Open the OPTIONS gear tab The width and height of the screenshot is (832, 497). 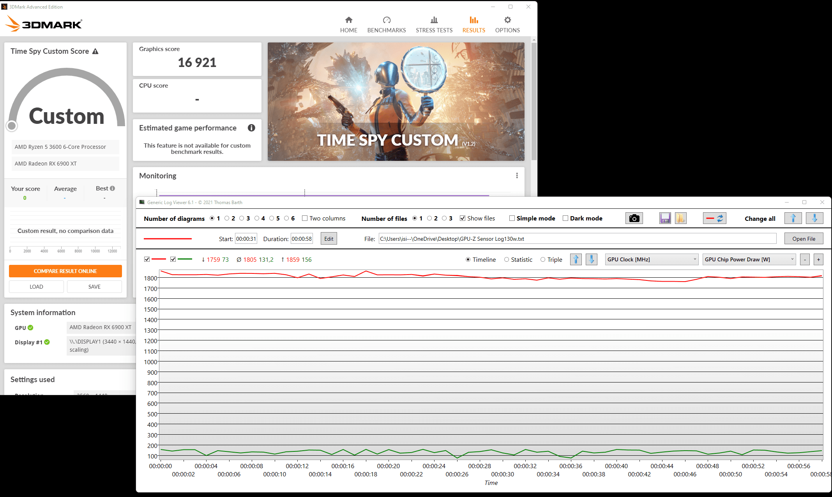(x=507, y=25)
